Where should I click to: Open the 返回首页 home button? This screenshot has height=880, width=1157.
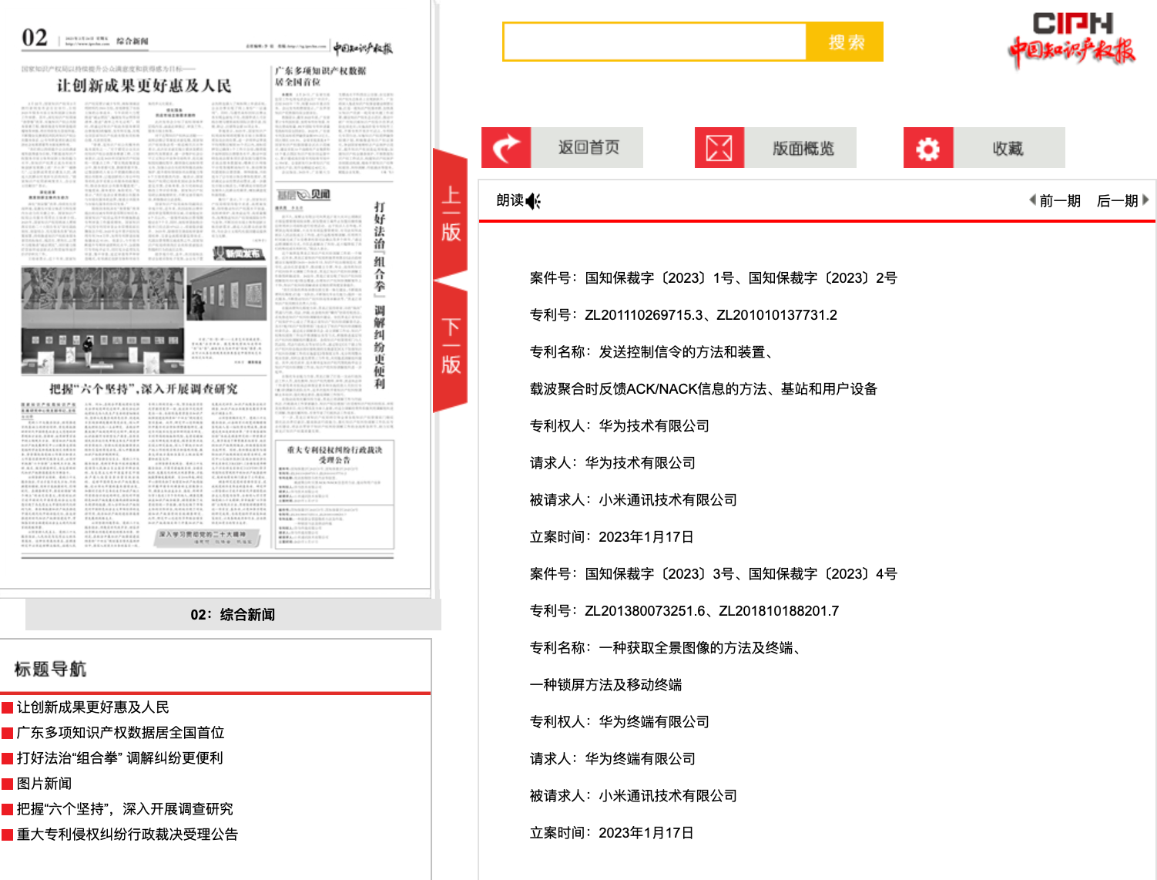coord(588,148)
